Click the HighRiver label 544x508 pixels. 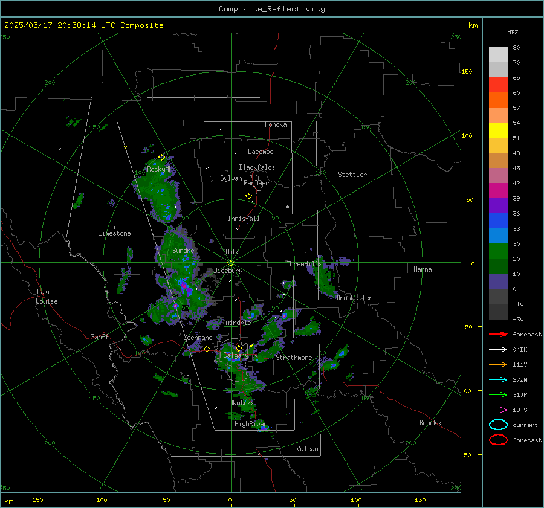tap(250, 424)
